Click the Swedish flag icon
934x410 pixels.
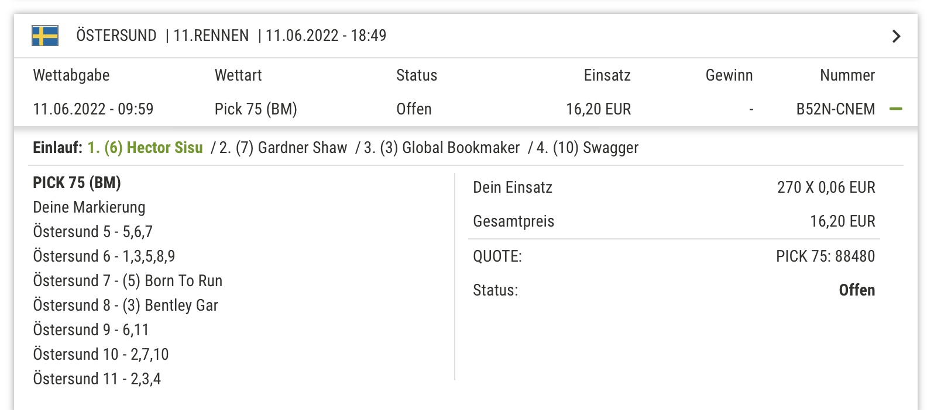(45, 36)
